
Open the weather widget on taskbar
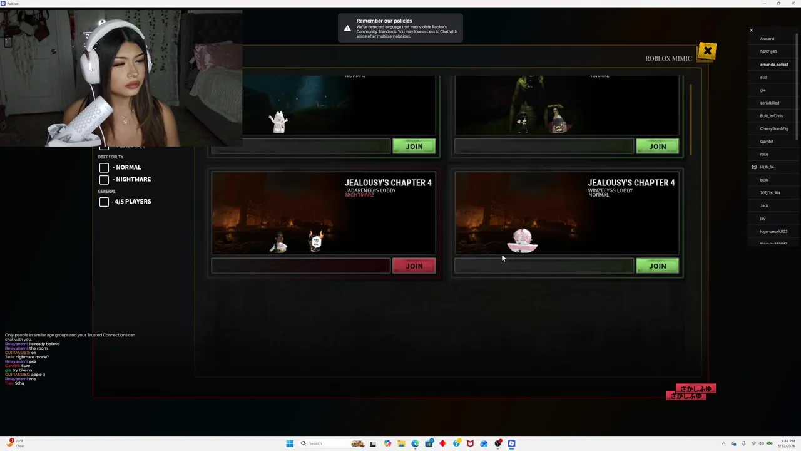click(x=16, y=443)
